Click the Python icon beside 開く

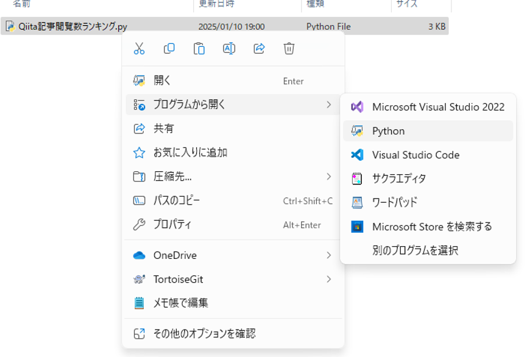pyautogui.click(x=139, y=80)
